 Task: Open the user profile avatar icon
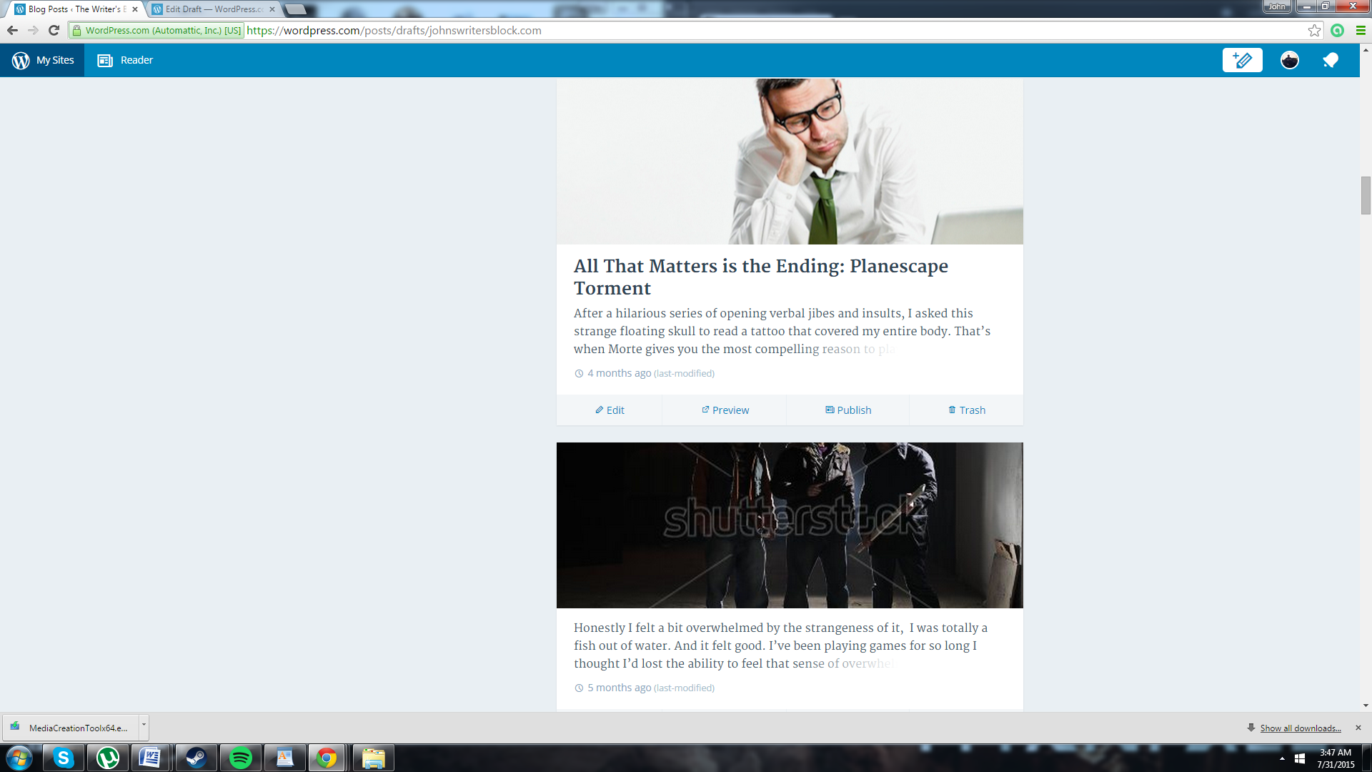click(1289, 60)
